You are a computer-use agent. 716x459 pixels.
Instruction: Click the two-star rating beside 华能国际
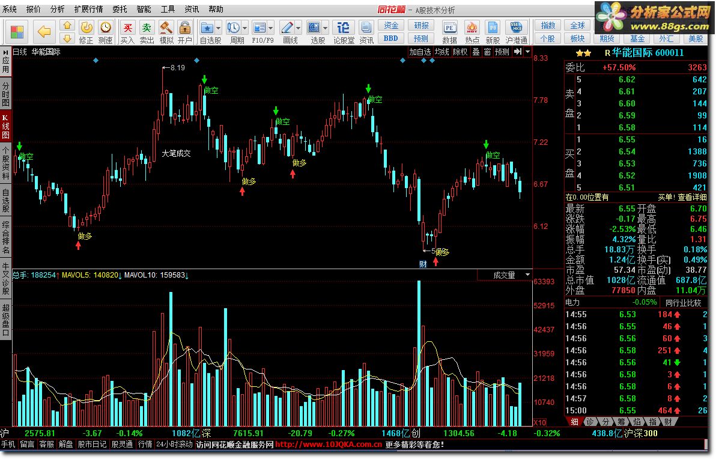tap(583, 53)
